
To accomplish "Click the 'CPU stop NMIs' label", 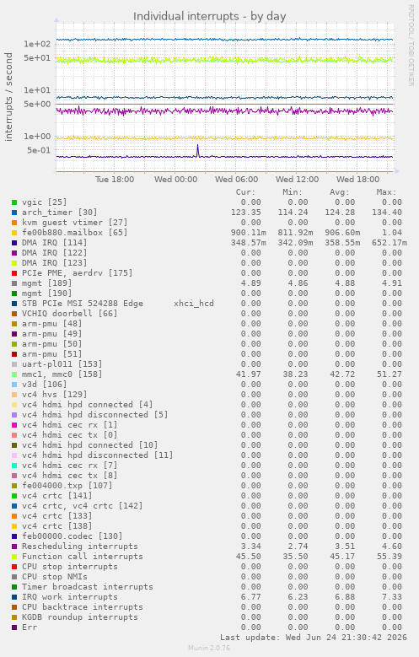I will pyautogui.click(x=55, y=577).
